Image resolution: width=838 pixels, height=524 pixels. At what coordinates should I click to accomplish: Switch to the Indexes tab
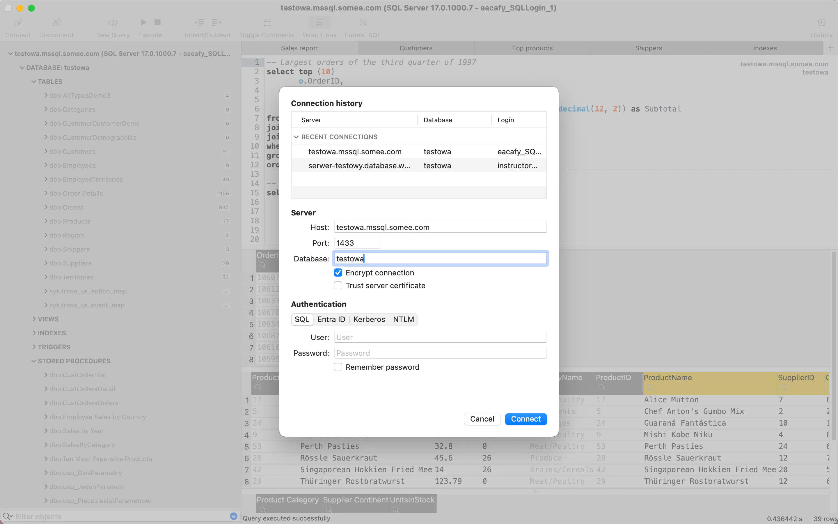coord(765,48)
